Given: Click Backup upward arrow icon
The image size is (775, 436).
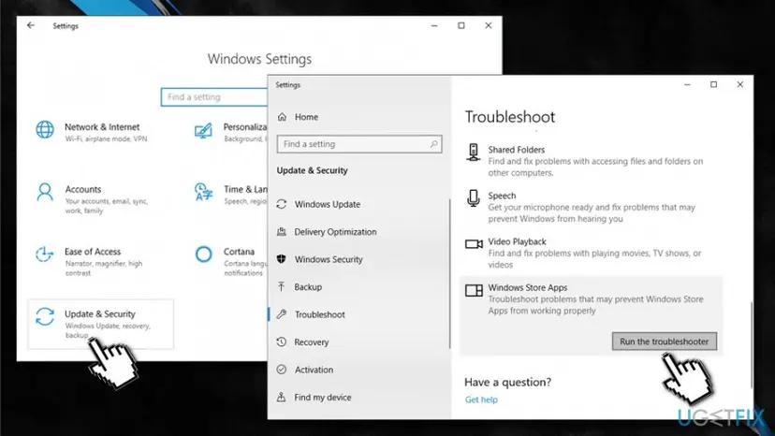Looking at the screenshot, I should [x=281, y=286].
